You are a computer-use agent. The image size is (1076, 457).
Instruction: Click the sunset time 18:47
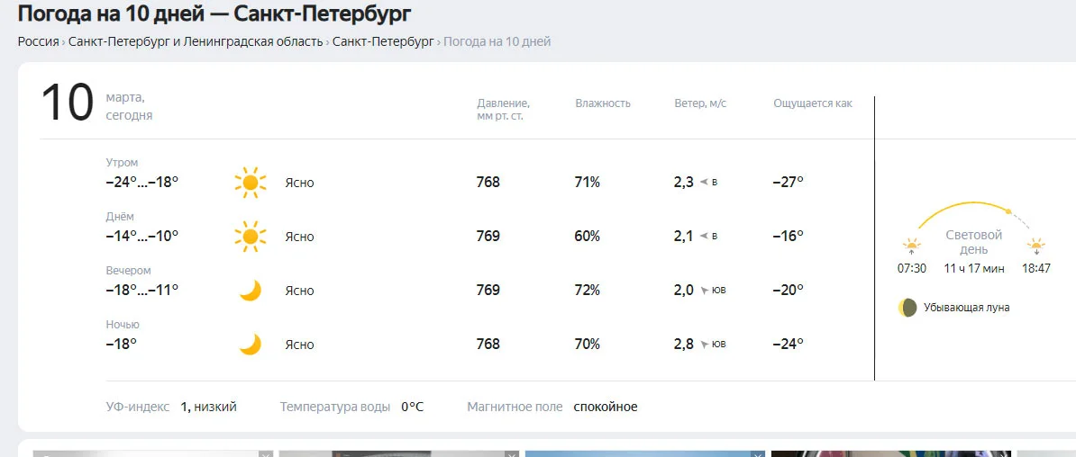[1035, 269]
